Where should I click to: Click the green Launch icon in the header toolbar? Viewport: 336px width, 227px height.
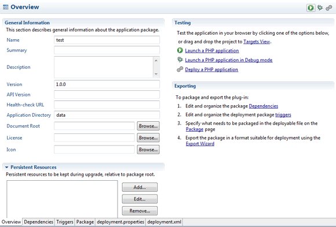[x=311, y=8]
